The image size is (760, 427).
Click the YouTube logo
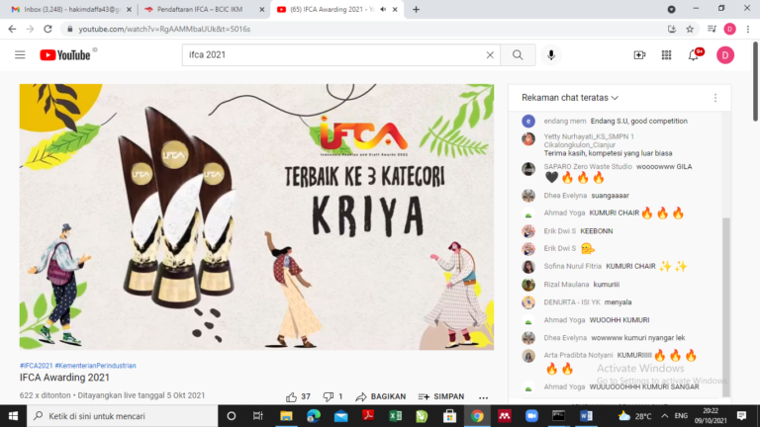pyautogui.click(x=65, y=55)
